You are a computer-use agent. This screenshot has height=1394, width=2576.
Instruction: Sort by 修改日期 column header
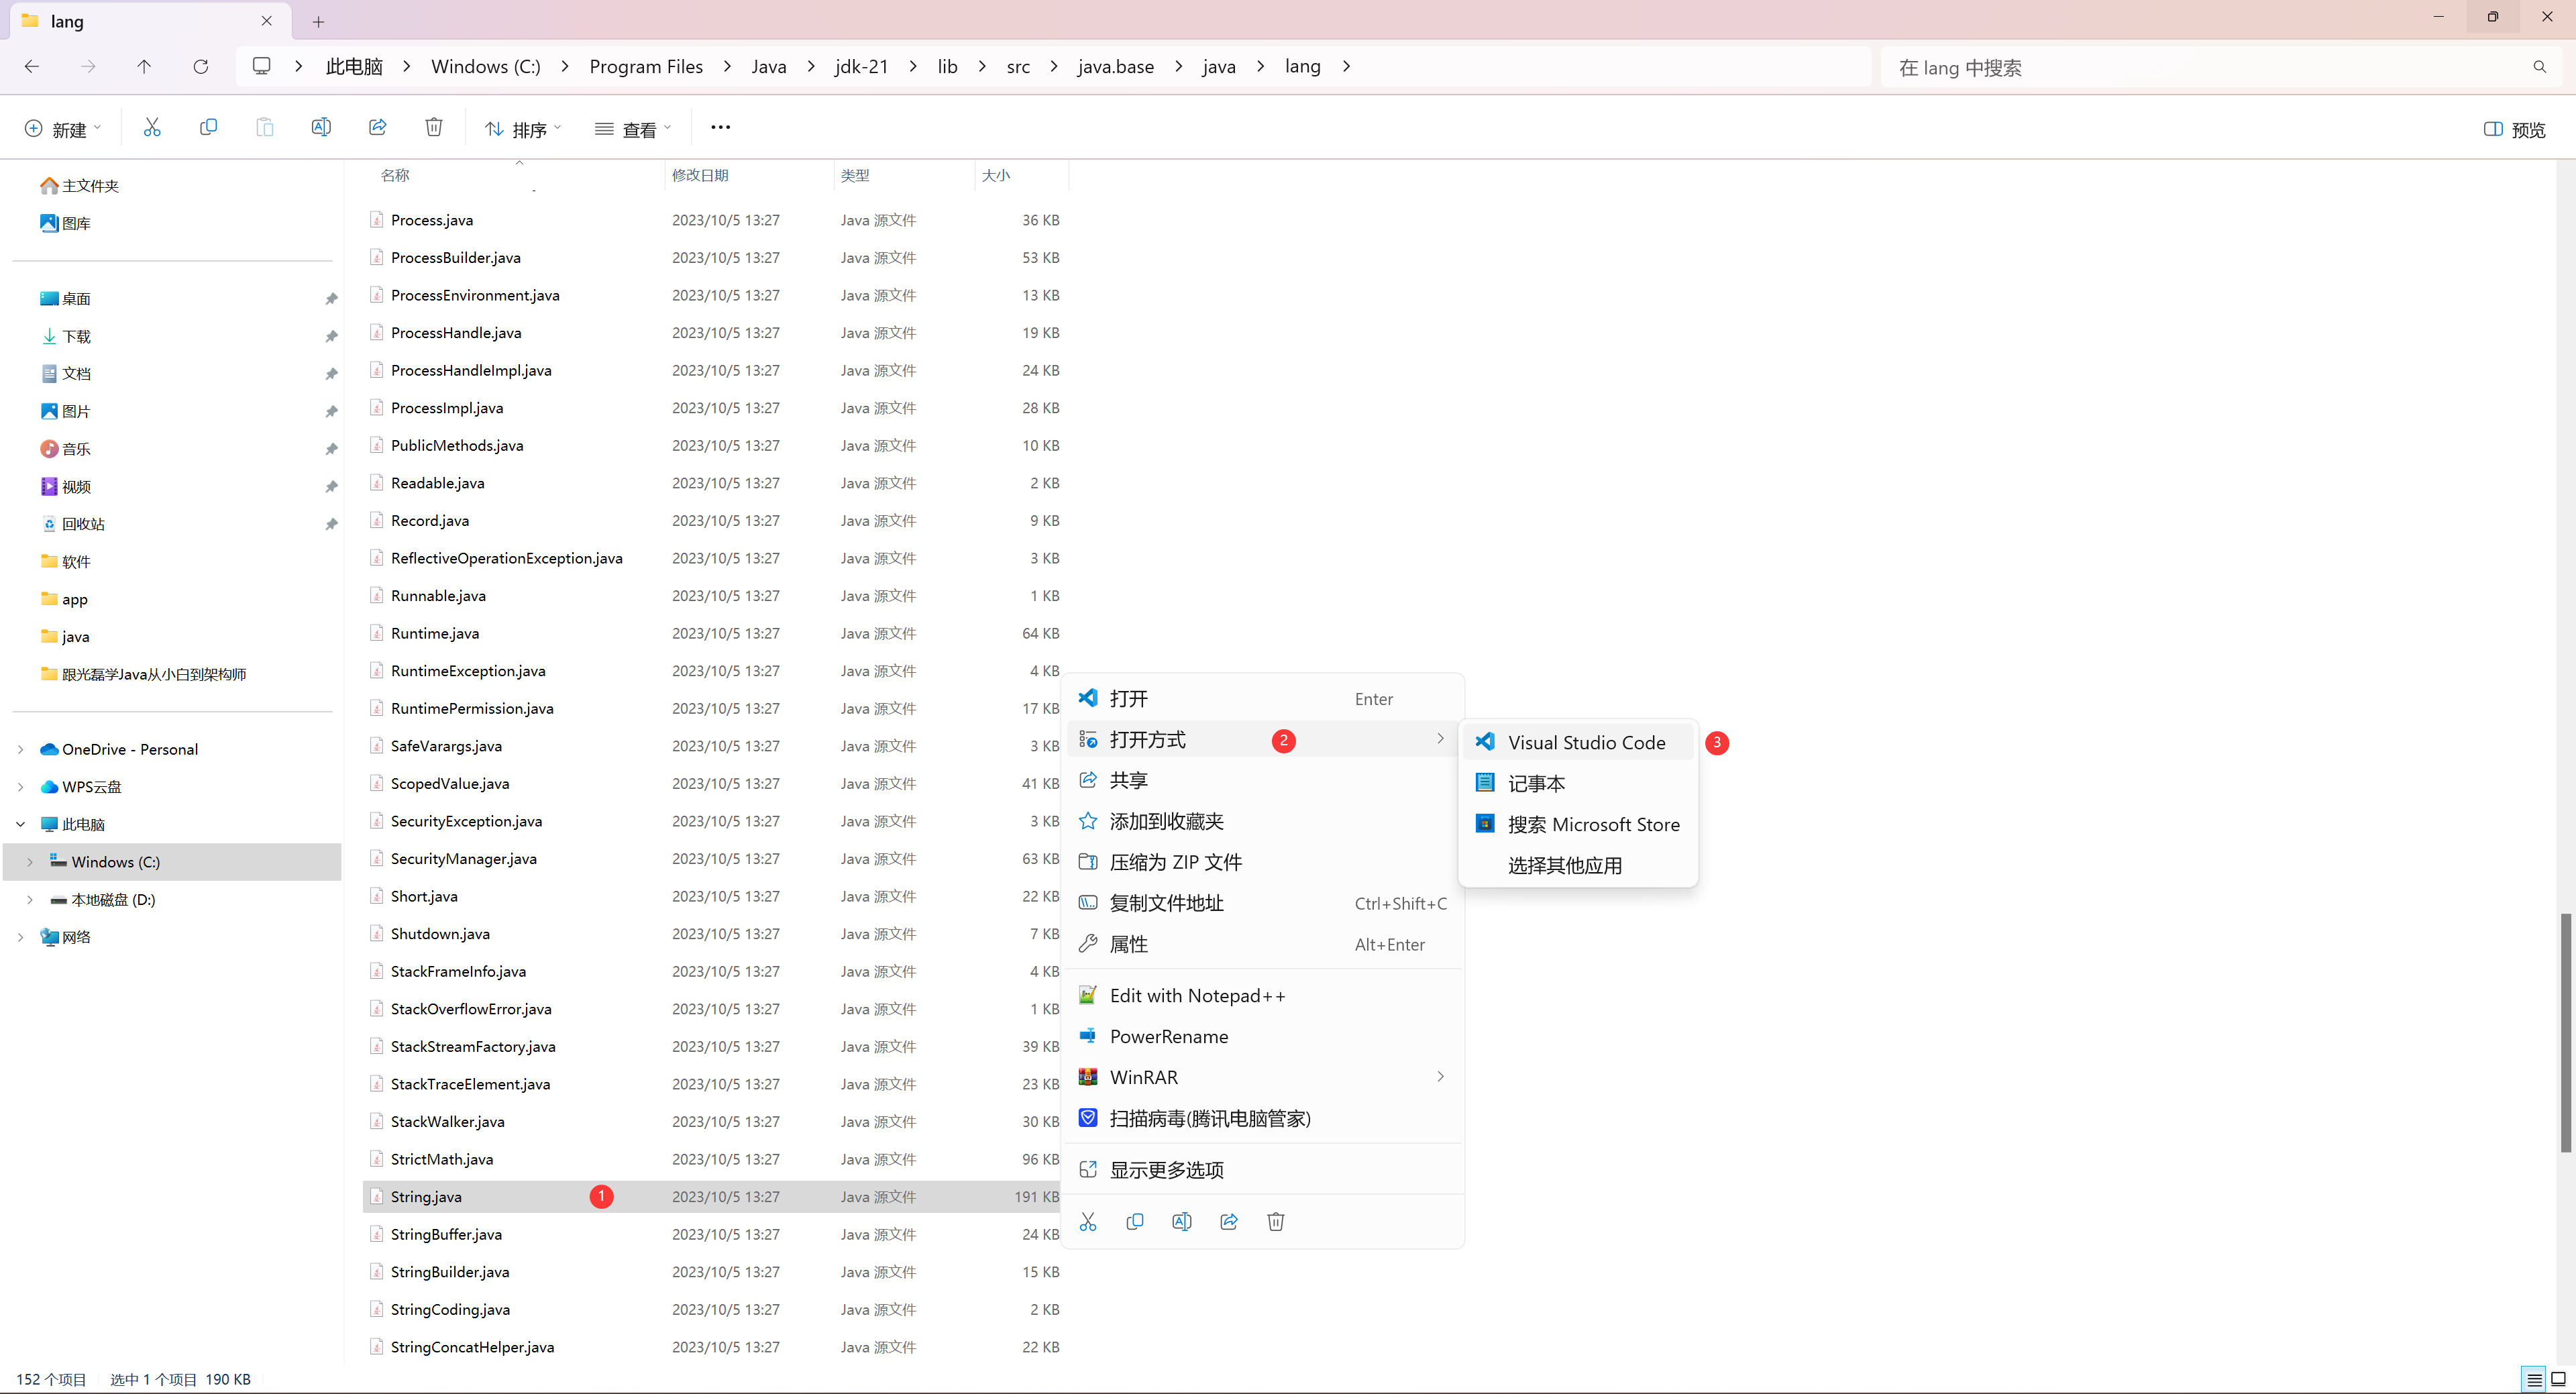pyautogui.click(x=700, y=175)
